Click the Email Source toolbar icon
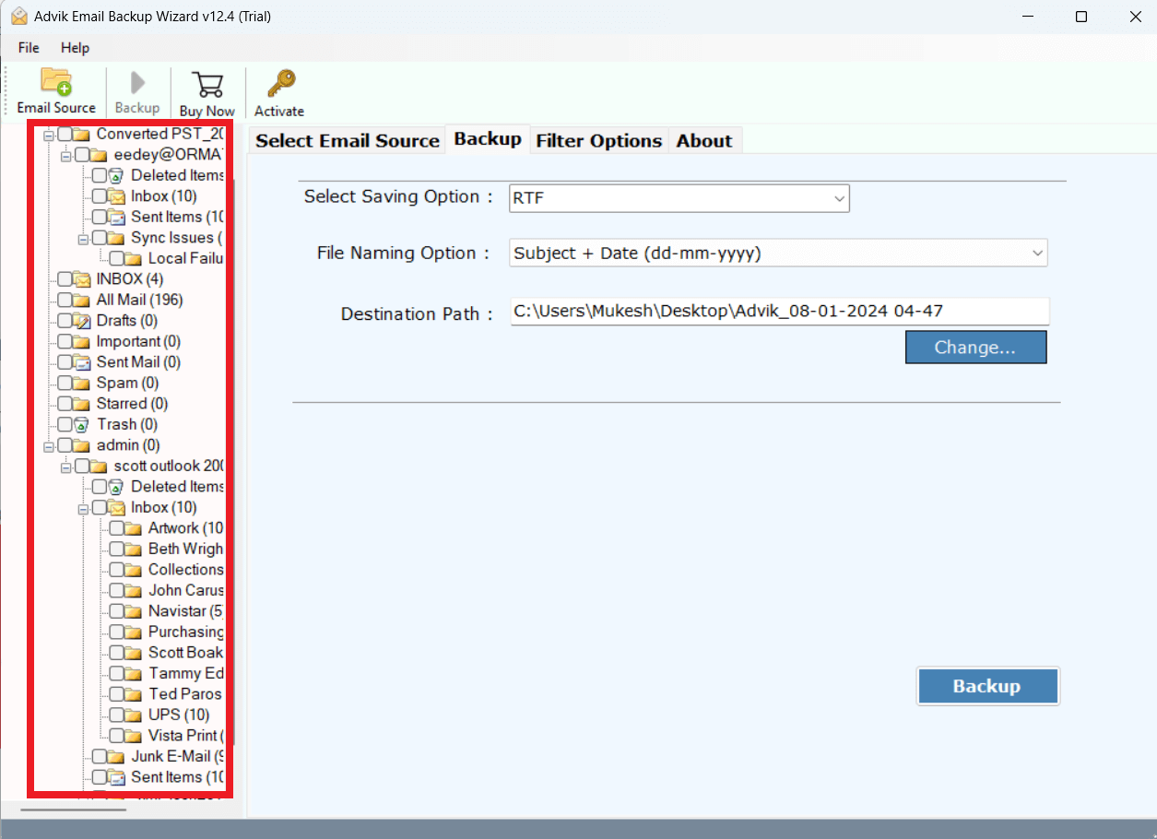 pos(56,83)
